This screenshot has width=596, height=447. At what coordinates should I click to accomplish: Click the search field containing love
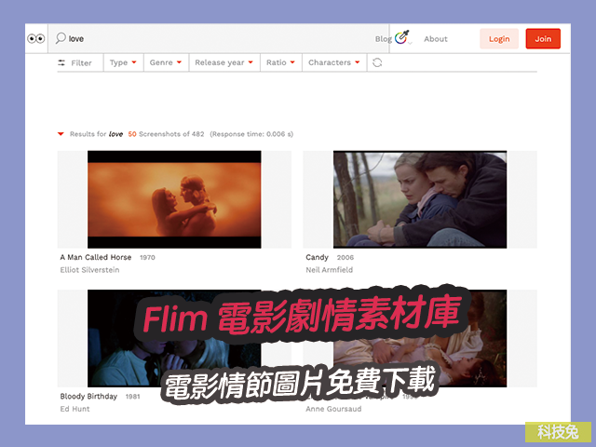(x=219, y=38)
